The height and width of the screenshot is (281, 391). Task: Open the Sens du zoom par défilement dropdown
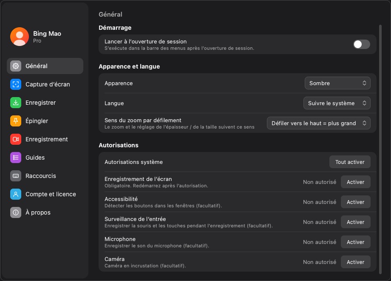(x=318, y=123)
